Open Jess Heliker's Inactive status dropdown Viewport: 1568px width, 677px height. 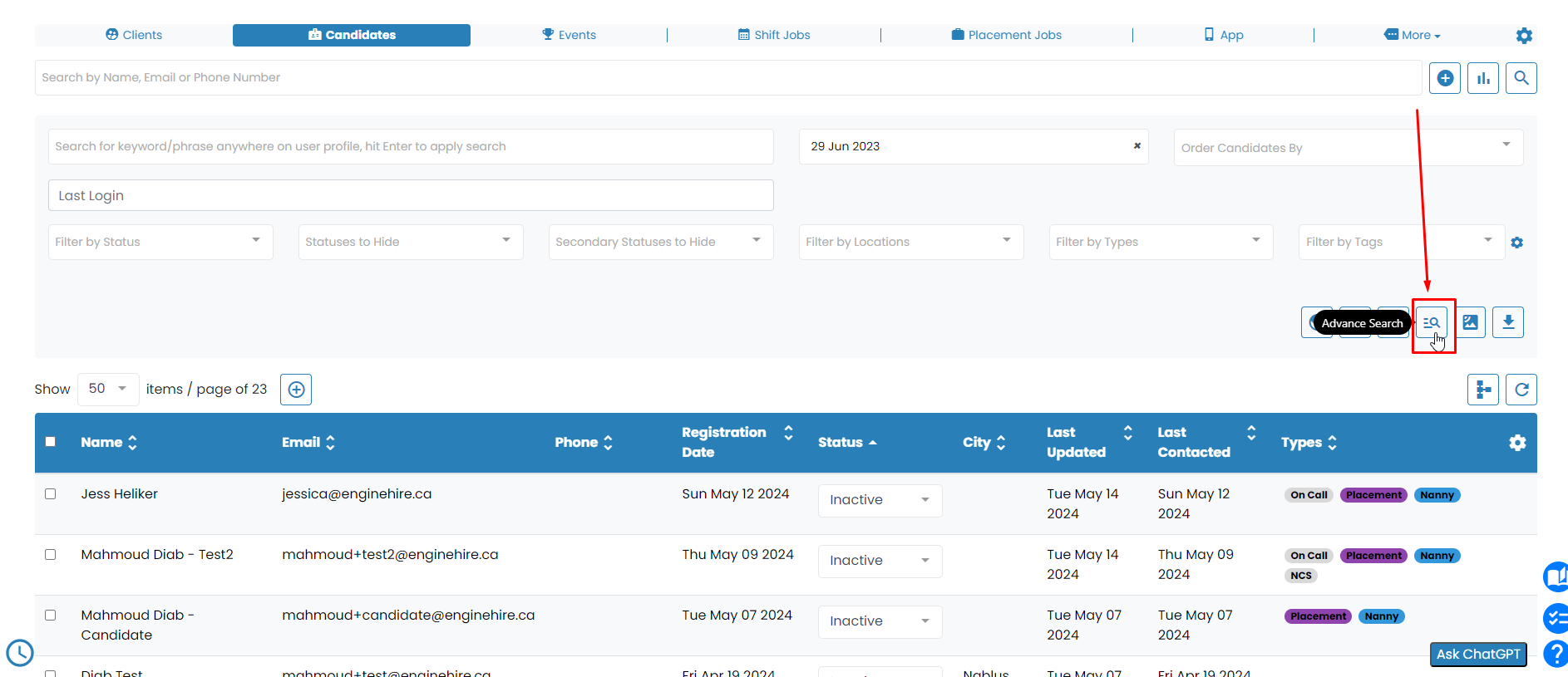point(880,500)
